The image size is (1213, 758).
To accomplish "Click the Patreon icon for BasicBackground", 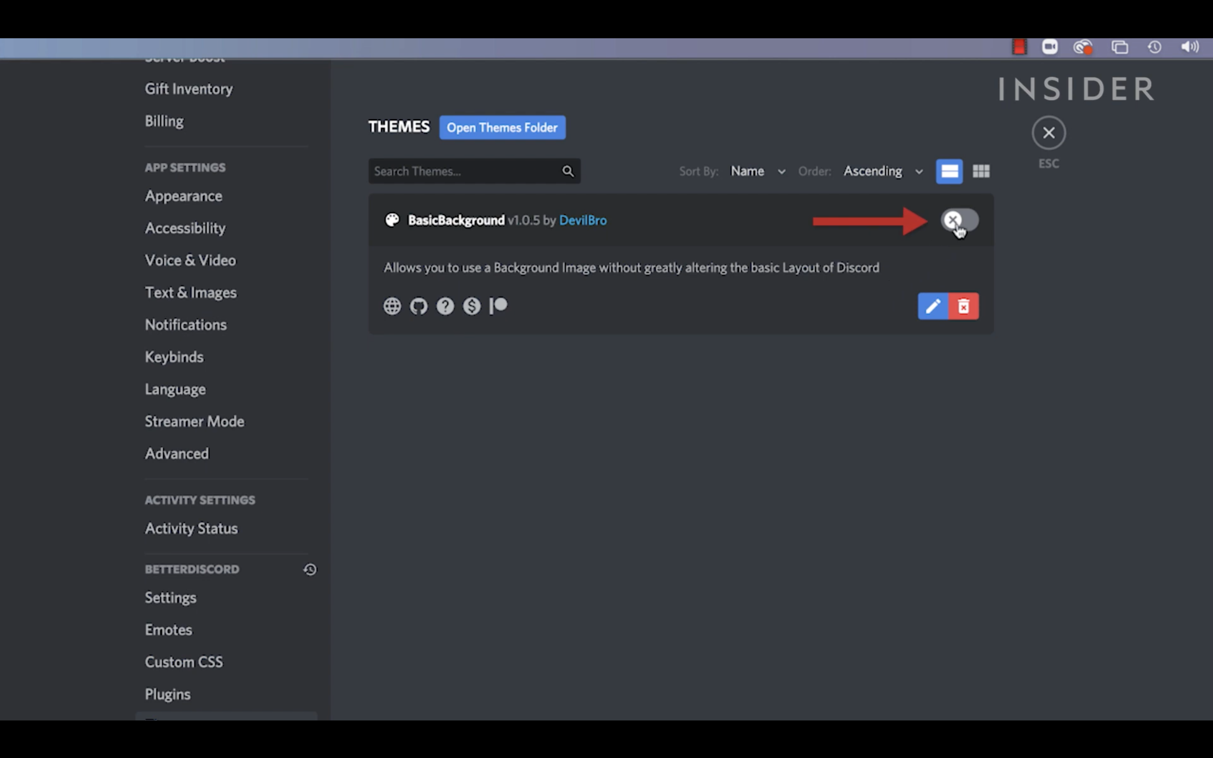I will (x=498, y=306).
